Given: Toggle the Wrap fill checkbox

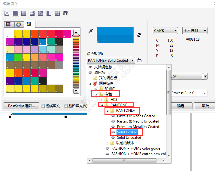Looking at the screenshot, I should [43, 106].
